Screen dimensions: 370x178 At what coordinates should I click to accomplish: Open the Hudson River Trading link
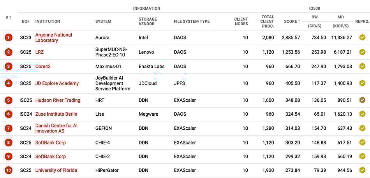(x=58, y=100)
